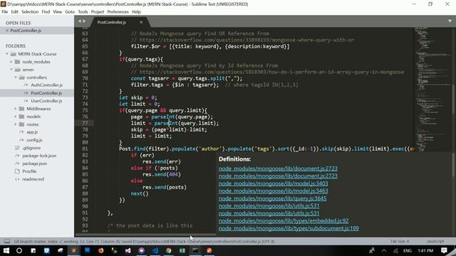Viewport: 456px width, 256px height.
Task: Open command prompt window from taskbar
Action: pos(195,250)
